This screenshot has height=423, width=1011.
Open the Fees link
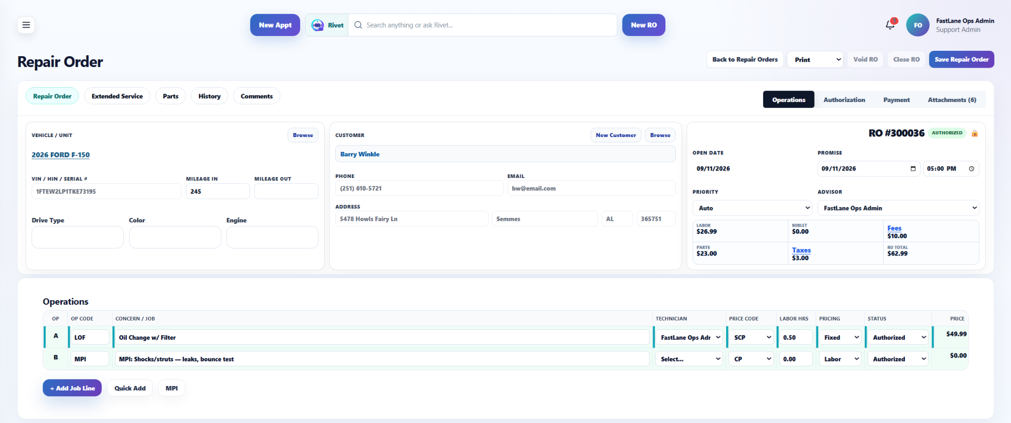pos(894,228)
